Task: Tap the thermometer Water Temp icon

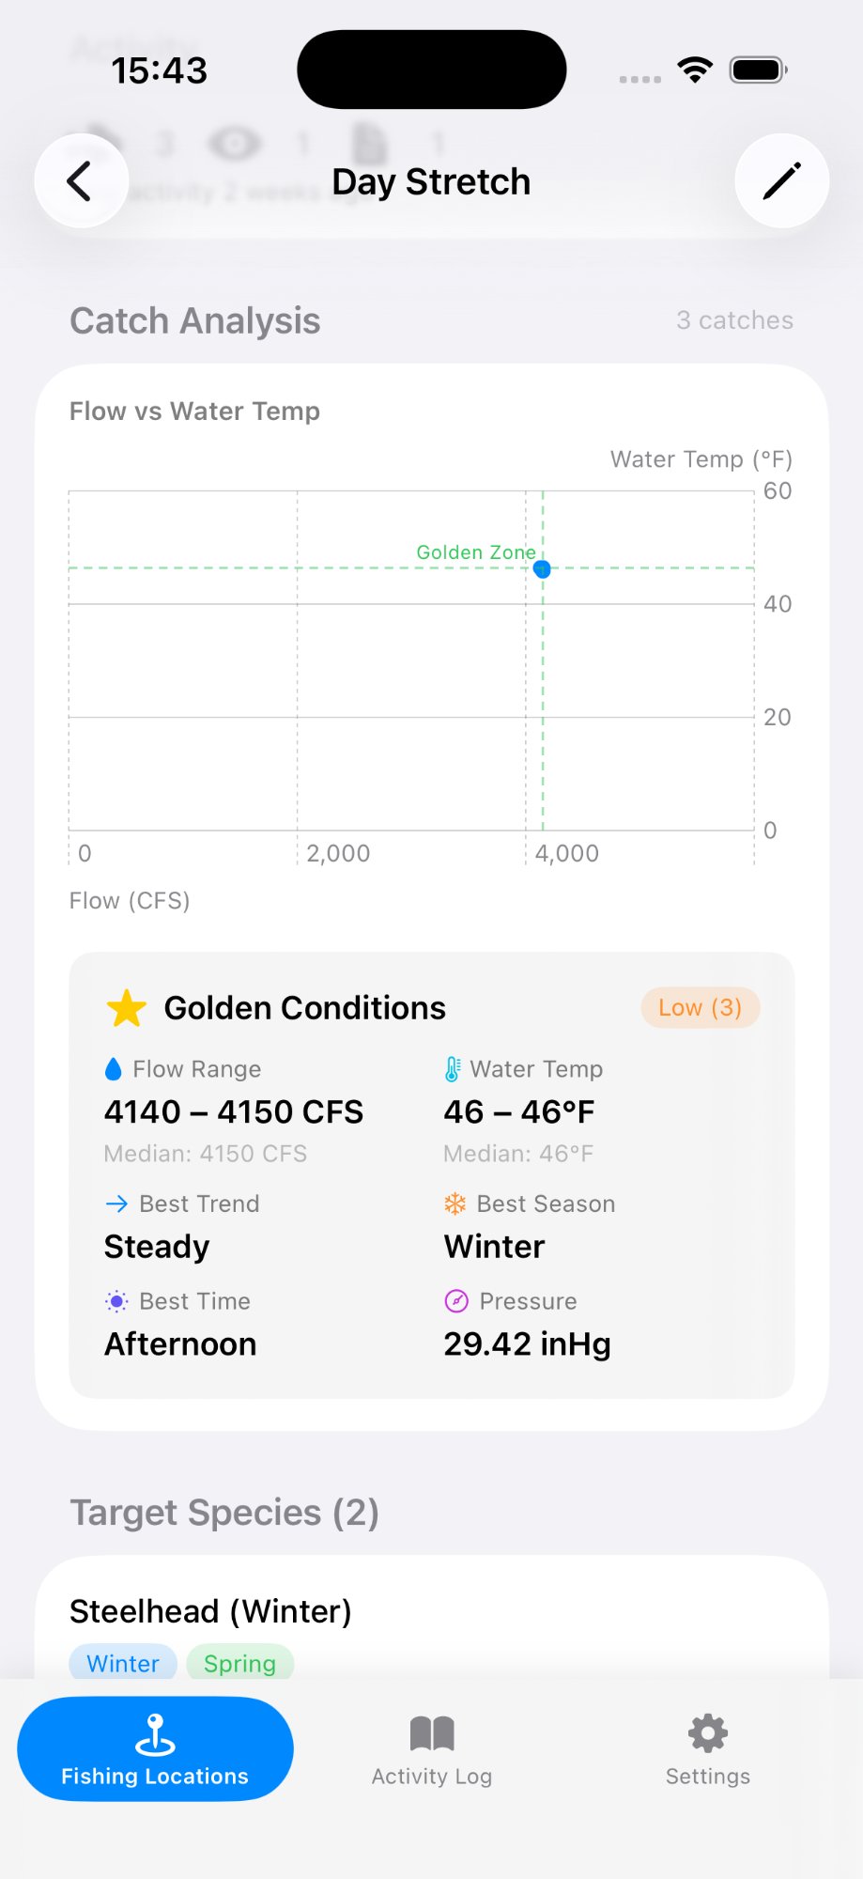Action: pos(453,1069)
